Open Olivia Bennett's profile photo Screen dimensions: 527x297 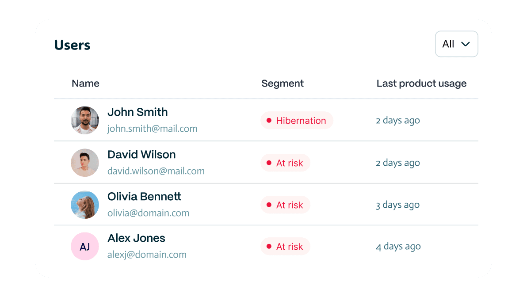pos(85,205)
